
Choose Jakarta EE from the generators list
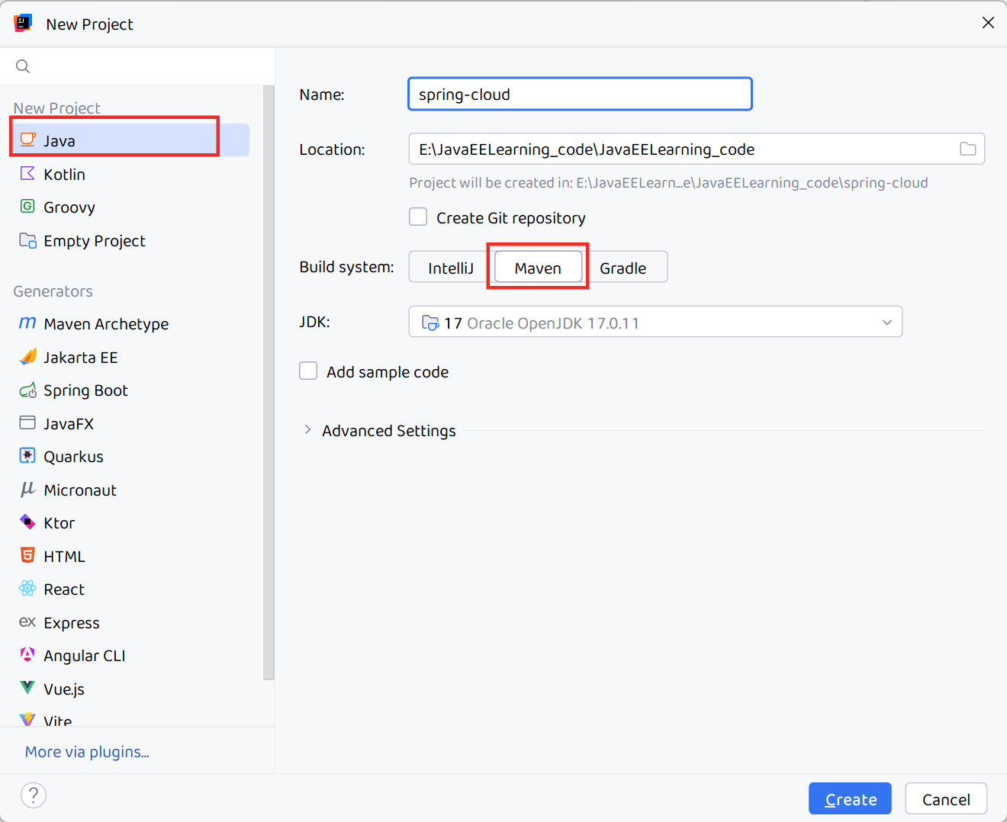pos(80,358)
